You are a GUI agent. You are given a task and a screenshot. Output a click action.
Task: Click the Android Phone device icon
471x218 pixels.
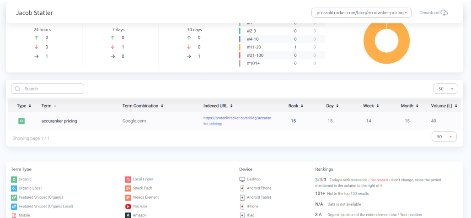point(242,189)
